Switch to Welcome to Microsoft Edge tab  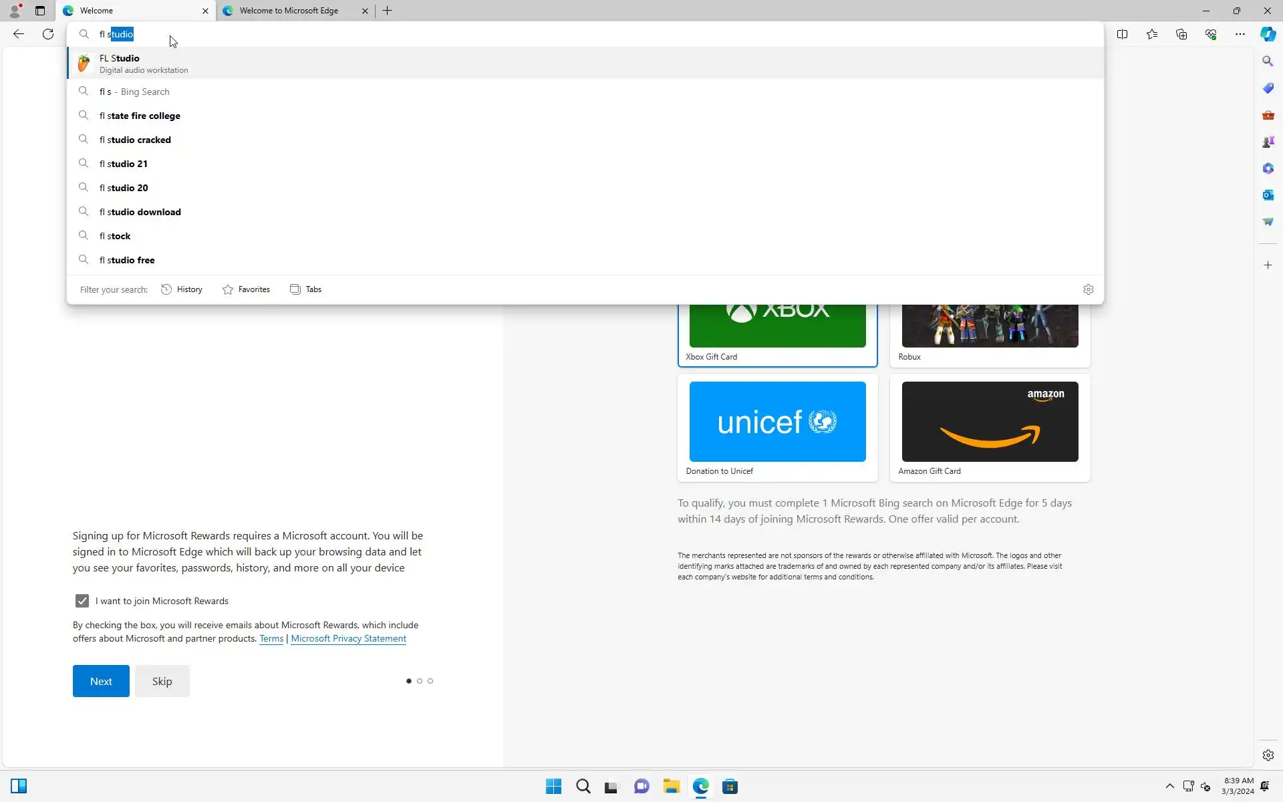(x=289, y=11)
